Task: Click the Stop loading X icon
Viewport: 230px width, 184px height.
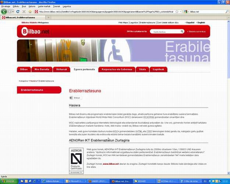Action: 24,11
